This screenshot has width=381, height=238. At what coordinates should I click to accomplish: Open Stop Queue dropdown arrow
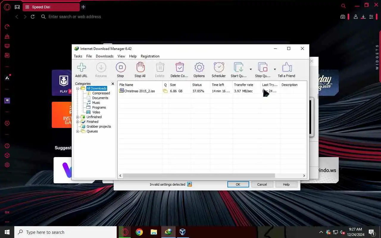(275, 69)
